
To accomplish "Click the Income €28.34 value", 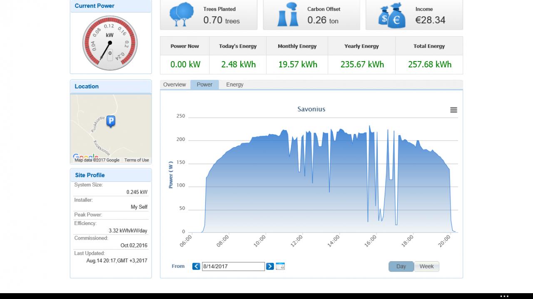I will coord(430,20).
